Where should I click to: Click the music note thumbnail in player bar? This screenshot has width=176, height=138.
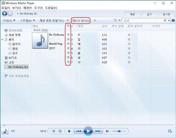tap(5, 131)
